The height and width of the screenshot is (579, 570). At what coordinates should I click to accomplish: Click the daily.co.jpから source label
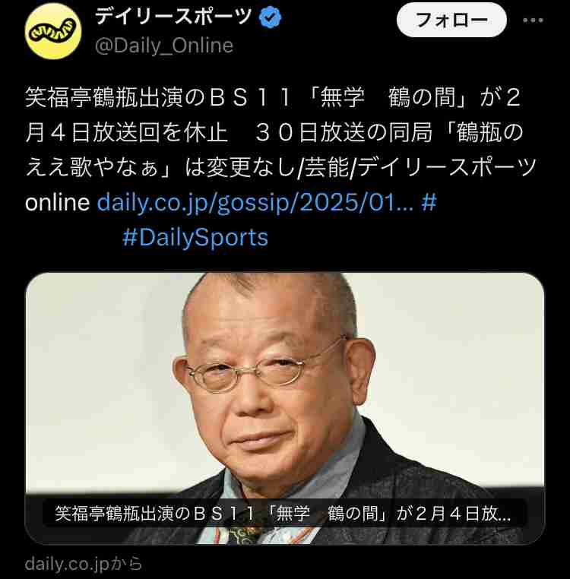point(84,564)
